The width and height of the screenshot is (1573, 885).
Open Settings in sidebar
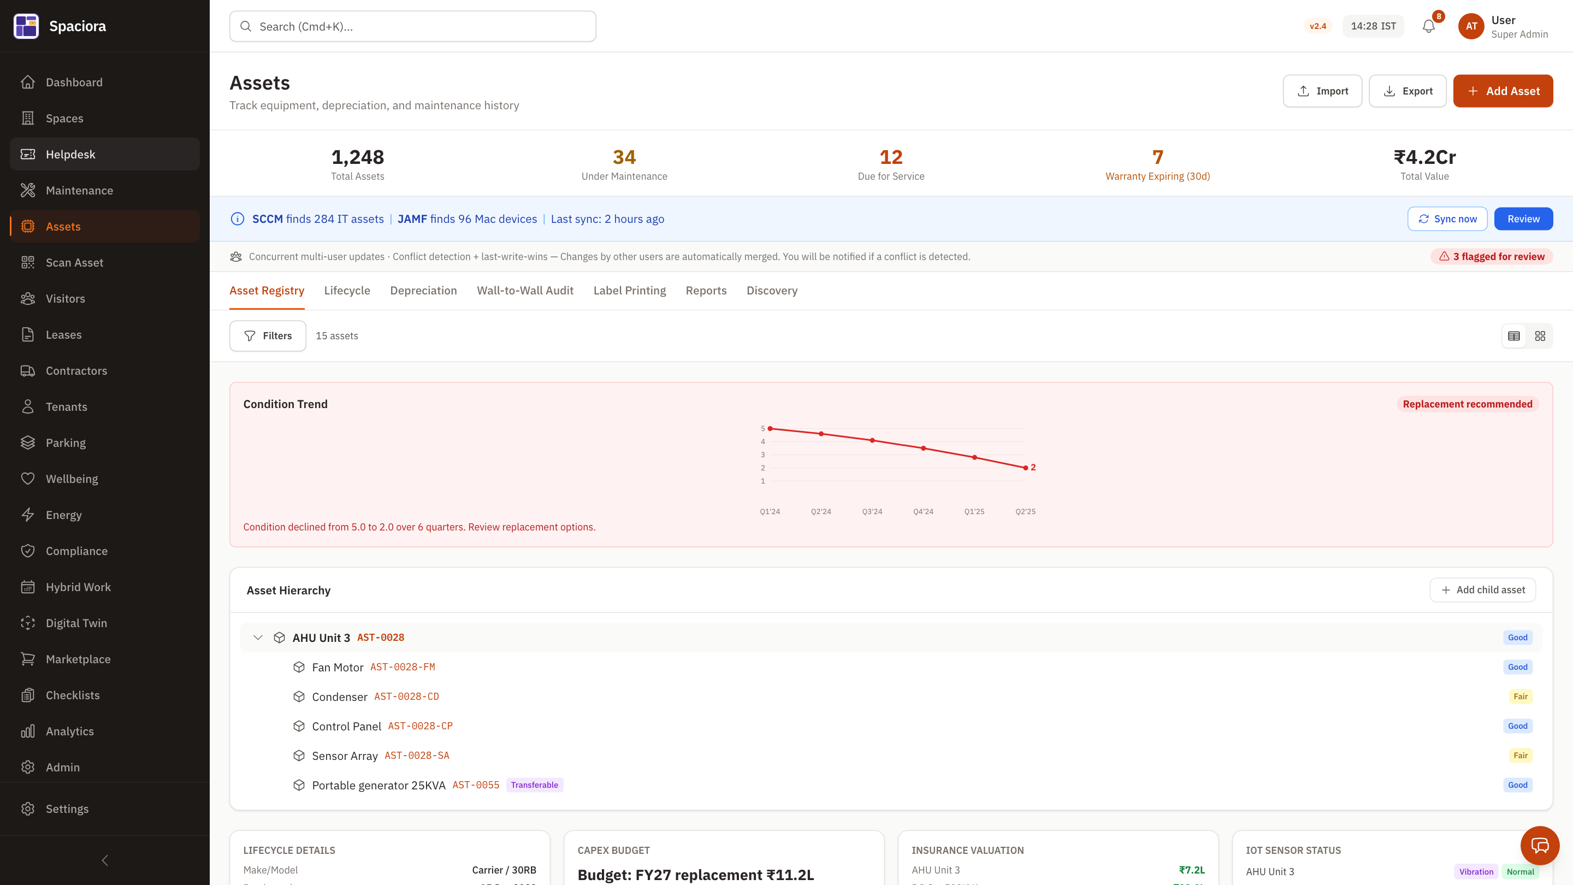coord(104,808)
